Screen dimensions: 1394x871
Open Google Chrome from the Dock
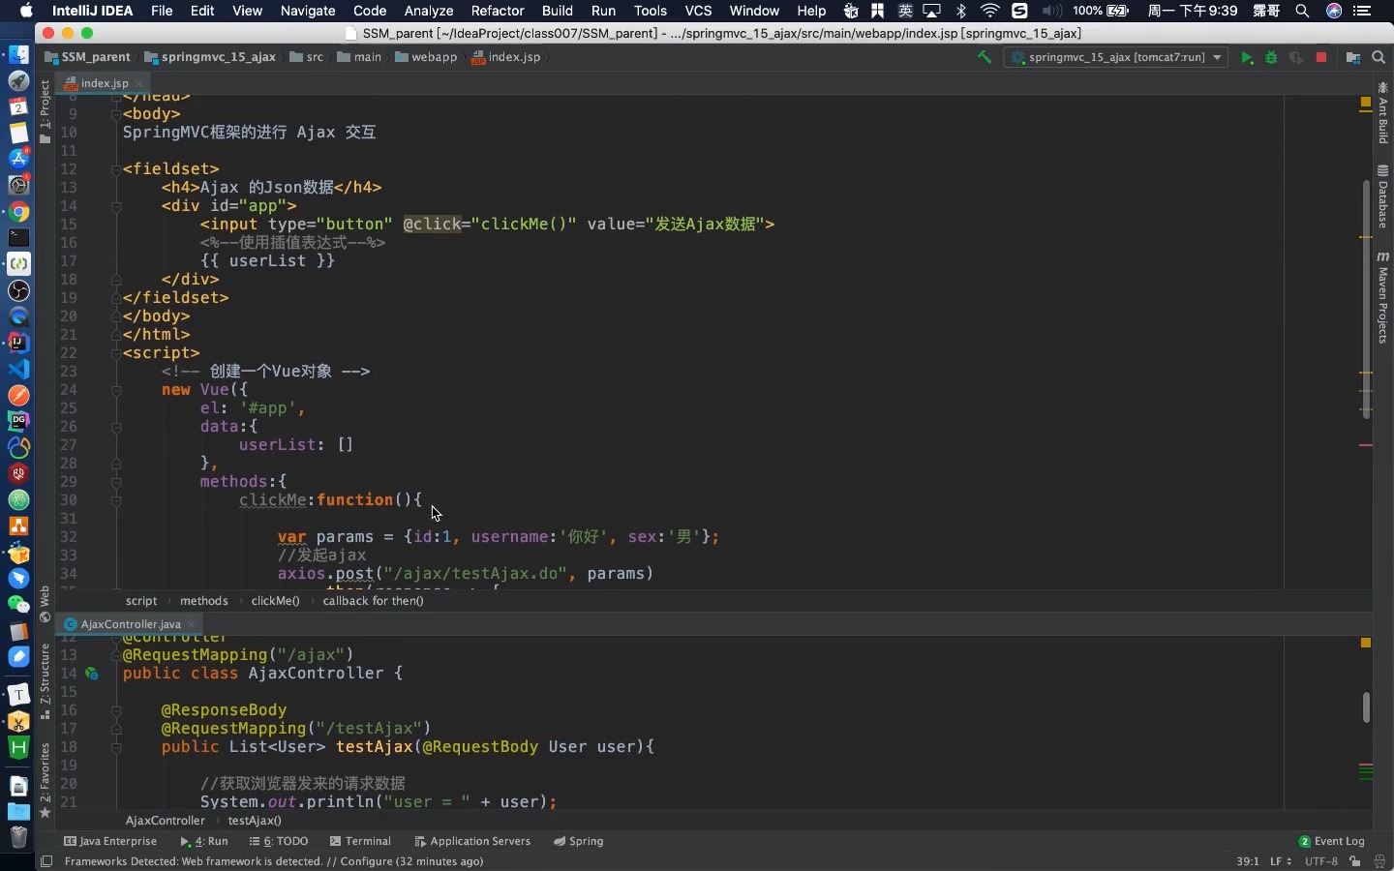click(x=18, y=212)
